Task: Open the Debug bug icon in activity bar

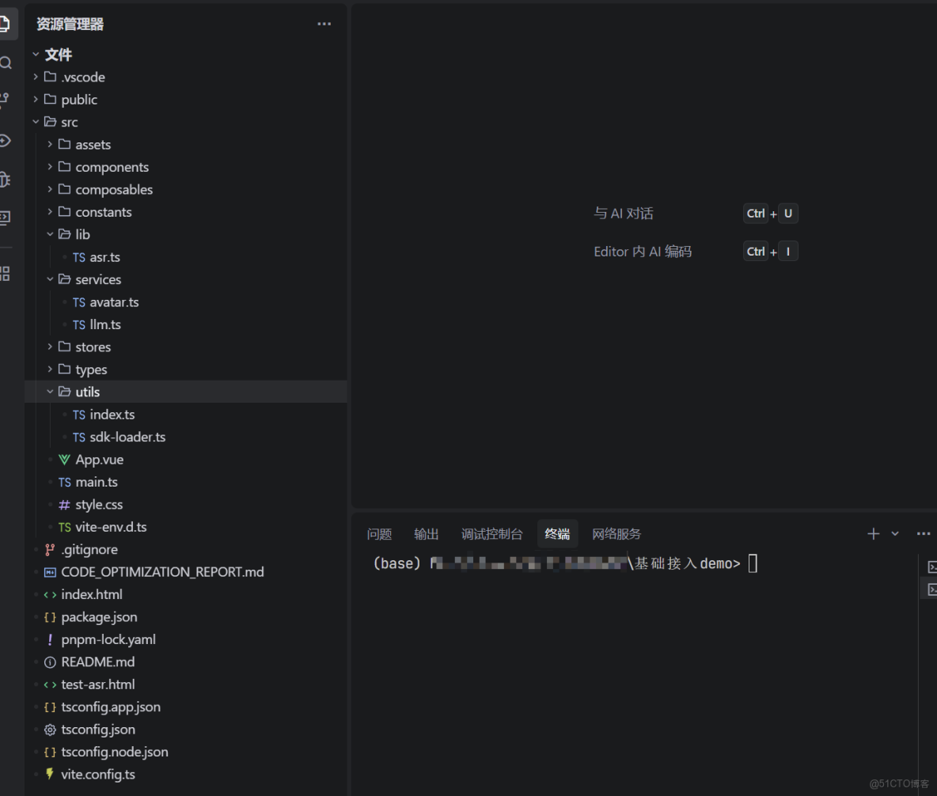Action: pos(5,180)
